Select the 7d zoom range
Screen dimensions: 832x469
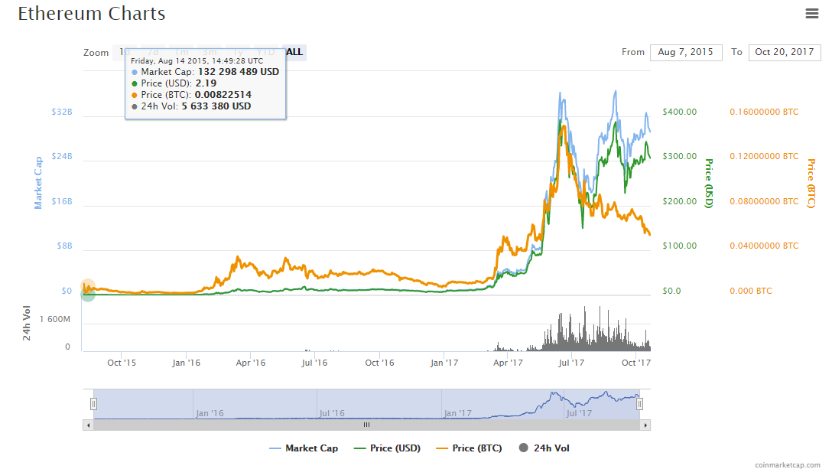point(153,52)
